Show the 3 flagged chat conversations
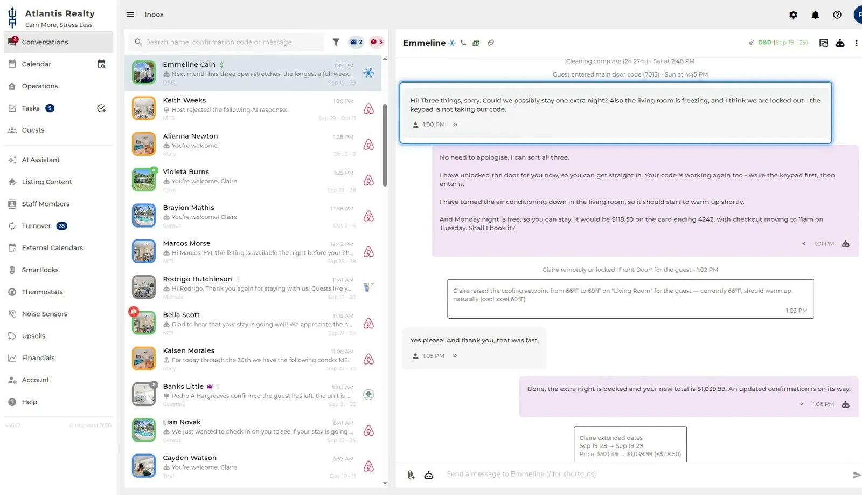This screenshot has height=495, width=862. point(377,42)
